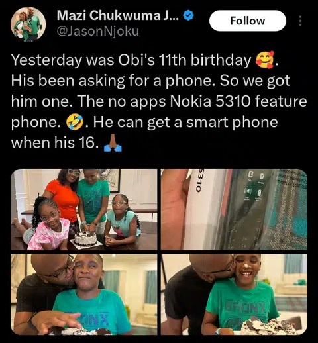Click the rolling laughing emoji
Image resolution: width=318 pixels, height=343 pixels.
pyautogui.click(x=75, y=122)
